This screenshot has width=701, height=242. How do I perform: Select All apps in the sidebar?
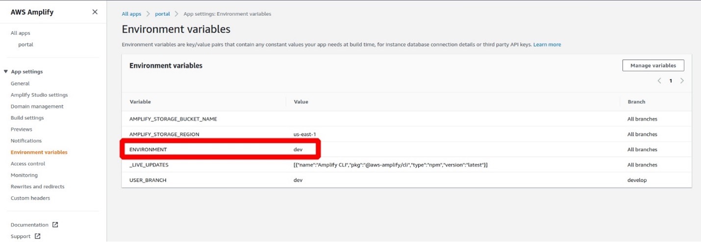[21, 33]
